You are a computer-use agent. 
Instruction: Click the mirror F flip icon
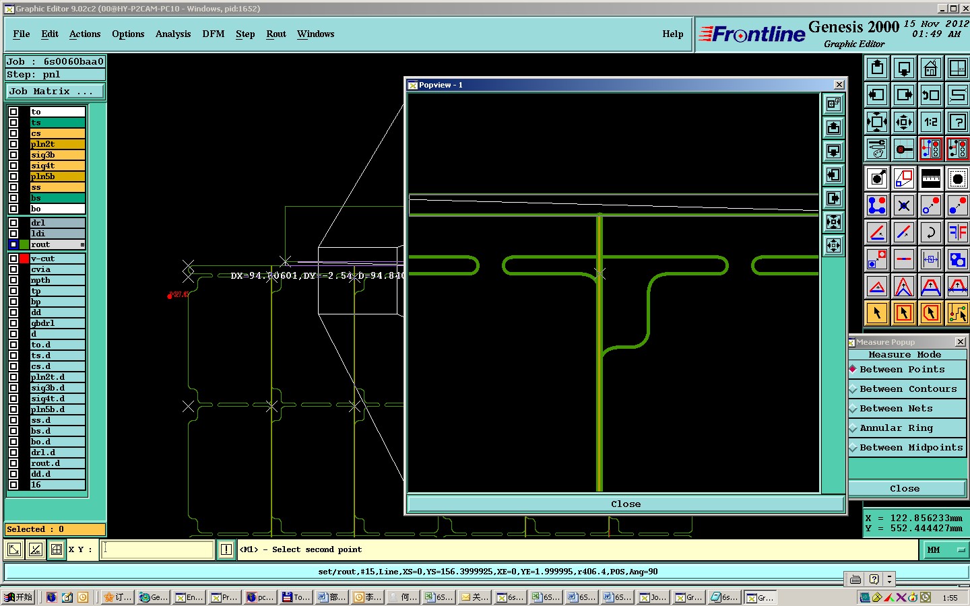[957, 232]
